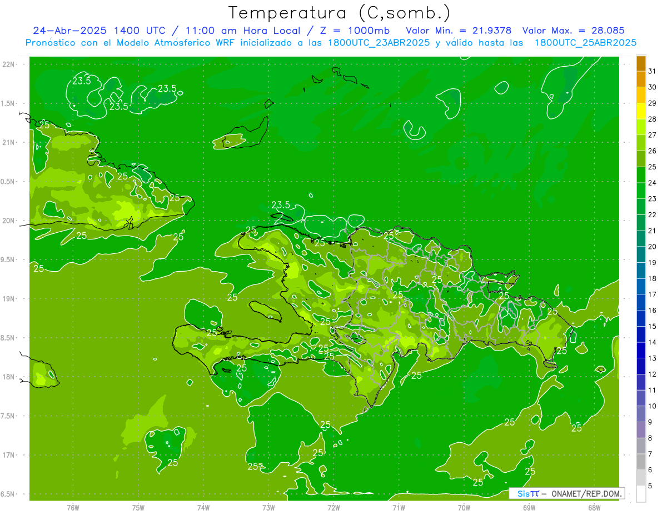Click the '71W' longitude axis label
This screenshot has width=667, height=515.
[x=399, y=508]
